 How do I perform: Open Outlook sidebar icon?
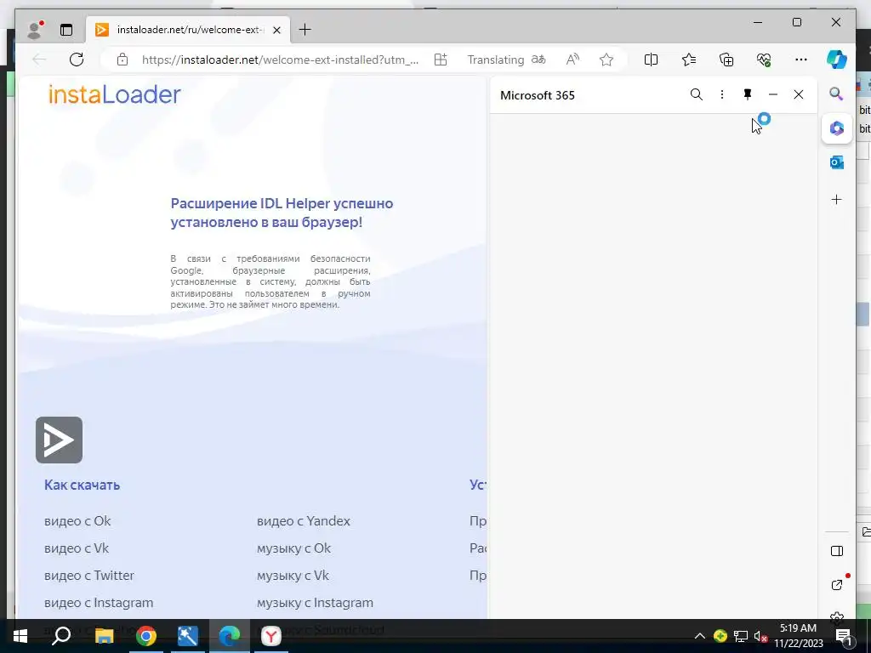coord(837,162)
